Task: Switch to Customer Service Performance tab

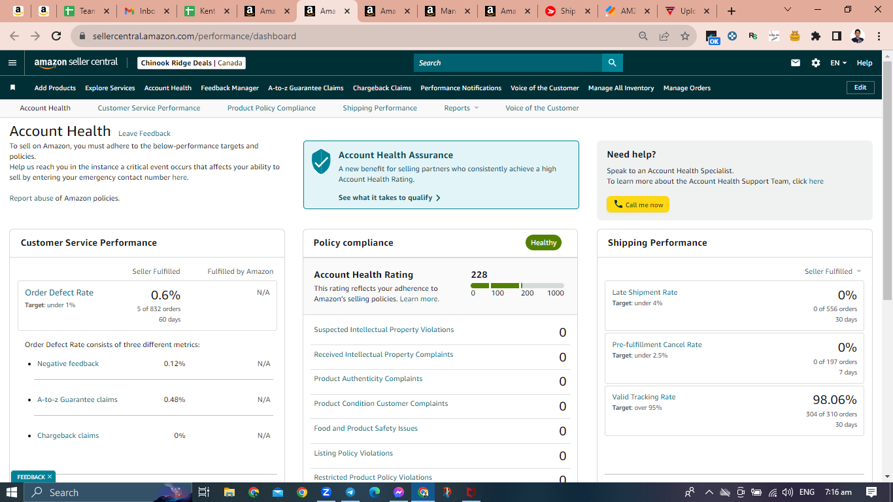Action: tap(149, 108)
